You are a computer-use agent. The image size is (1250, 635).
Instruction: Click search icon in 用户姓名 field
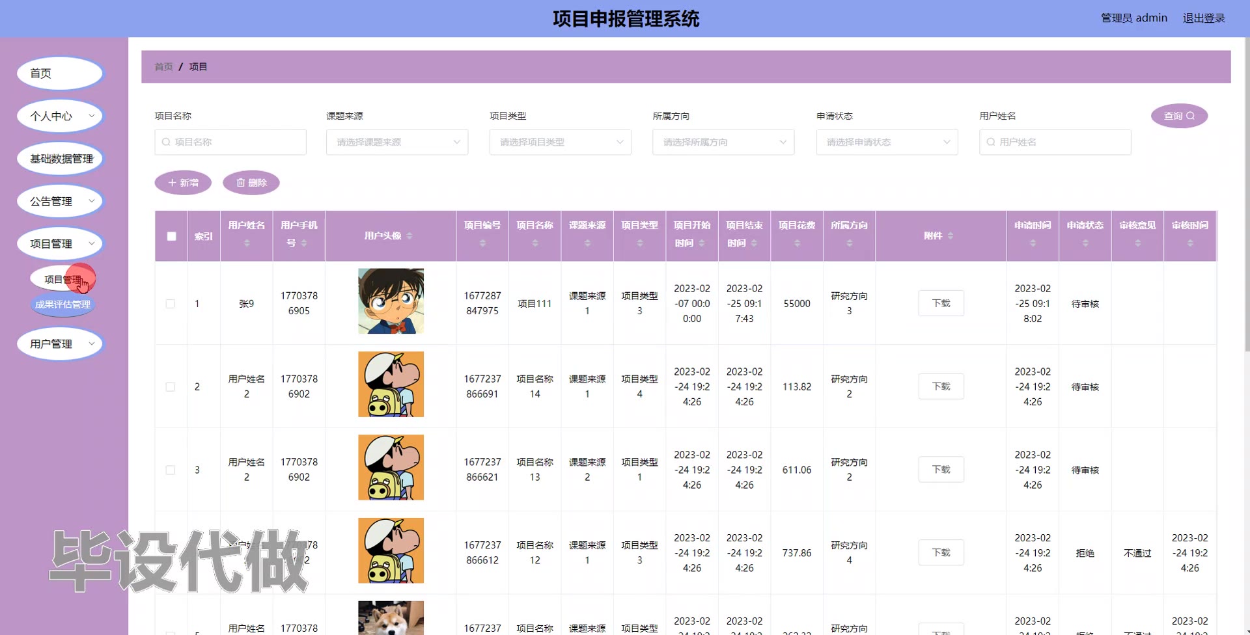pos(991,142)
